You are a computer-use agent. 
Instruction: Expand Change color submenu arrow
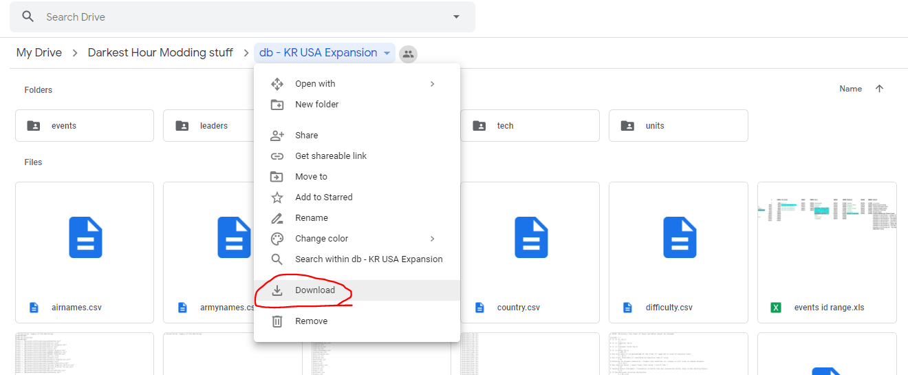pos(433,239)
